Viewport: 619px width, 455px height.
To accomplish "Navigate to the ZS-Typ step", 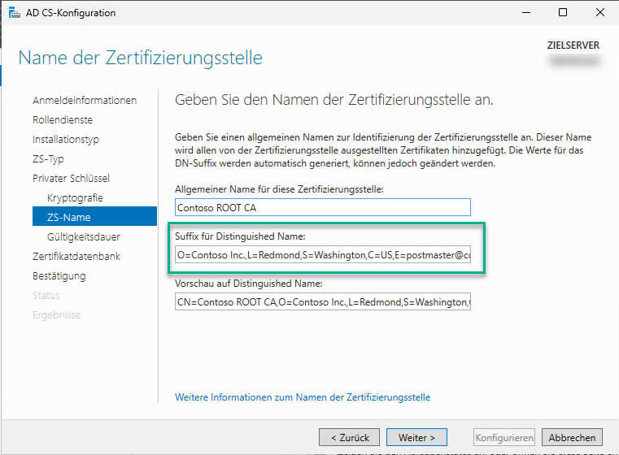I will pyautogui.click(x=48, y=159).
